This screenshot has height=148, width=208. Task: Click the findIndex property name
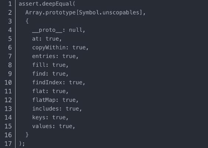pyautogui.click(x=47, y=82)
